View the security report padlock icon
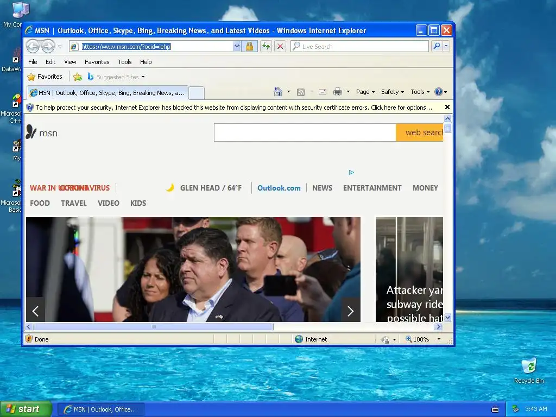The height and width of the screenshot is (417, 556). pyautogui.click(x=250, y=47)
